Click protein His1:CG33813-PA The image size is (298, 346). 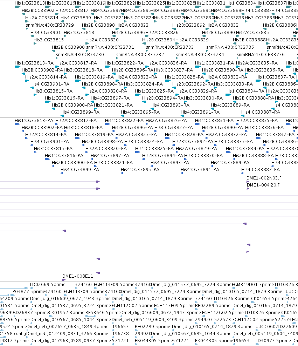tap(34, 121)
